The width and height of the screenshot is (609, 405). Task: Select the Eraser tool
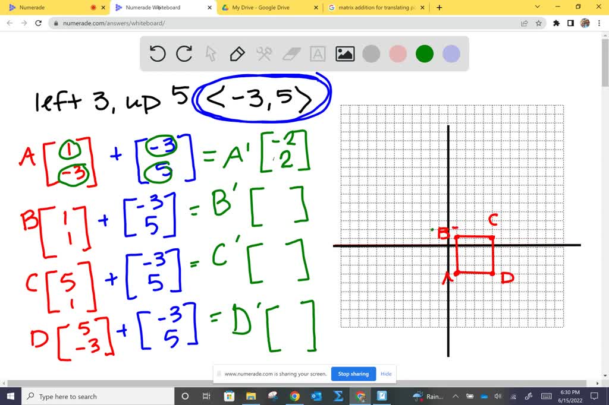pyautogui.click(x=290, y=53)
